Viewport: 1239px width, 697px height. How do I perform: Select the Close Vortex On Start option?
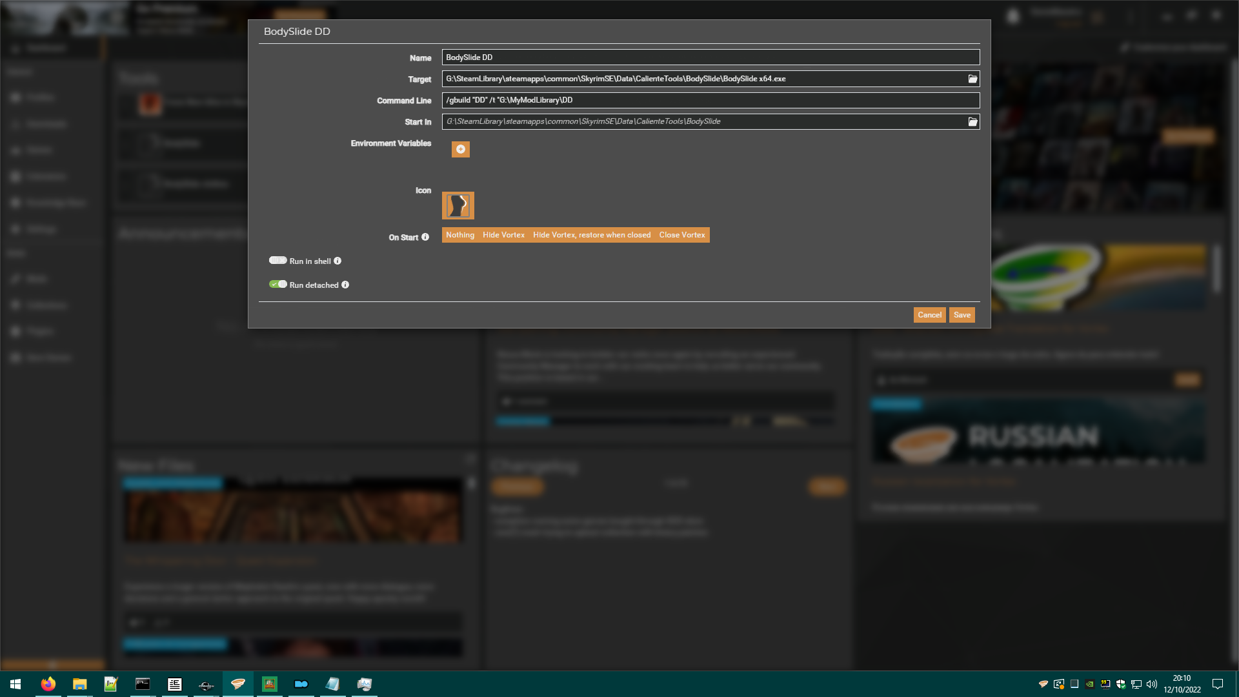coord(682,235)
